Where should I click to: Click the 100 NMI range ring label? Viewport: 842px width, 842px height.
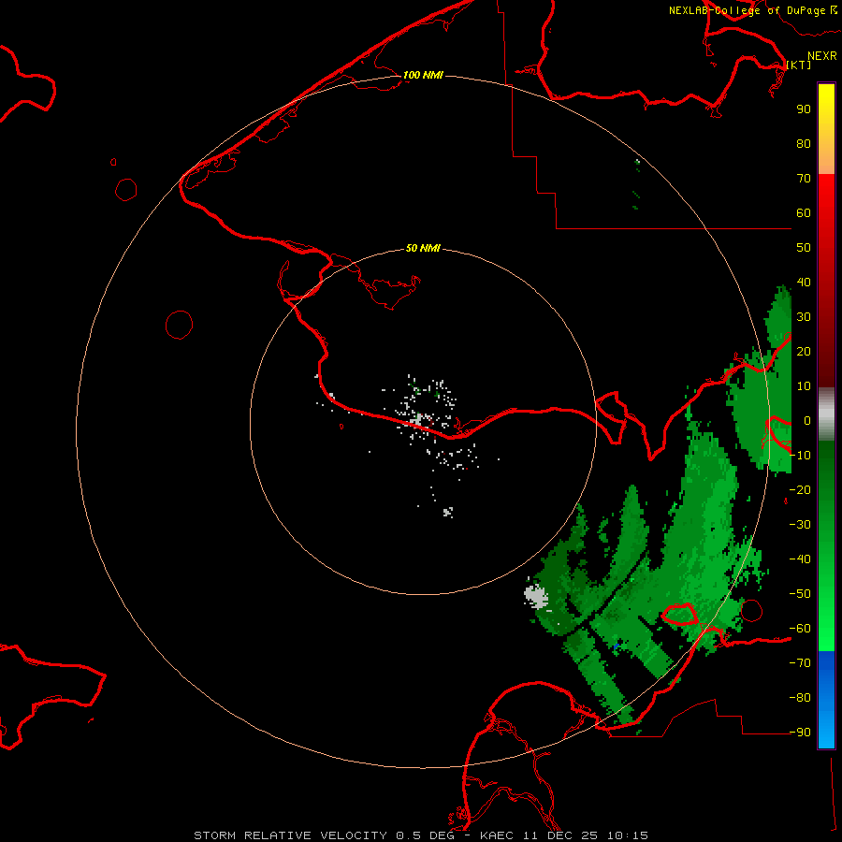pyautogui.click(x=423, y=75)
